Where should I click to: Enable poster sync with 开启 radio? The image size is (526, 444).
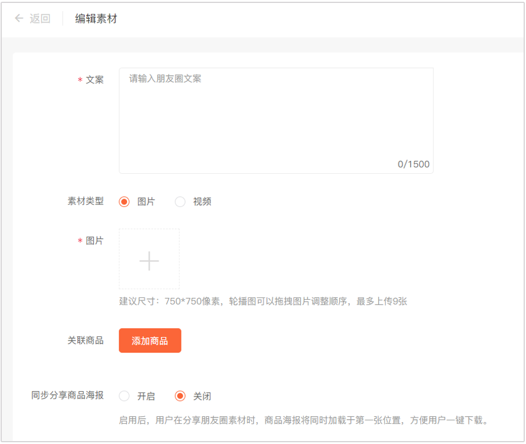(124, 396)
